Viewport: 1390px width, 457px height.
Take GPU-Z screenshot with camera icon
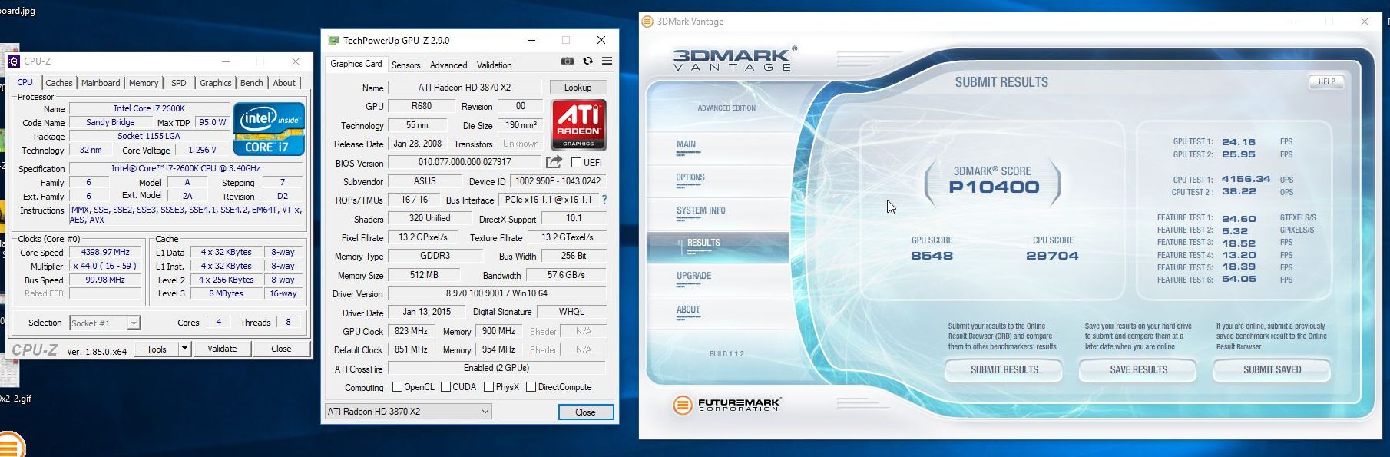click(x=567, y=61)
